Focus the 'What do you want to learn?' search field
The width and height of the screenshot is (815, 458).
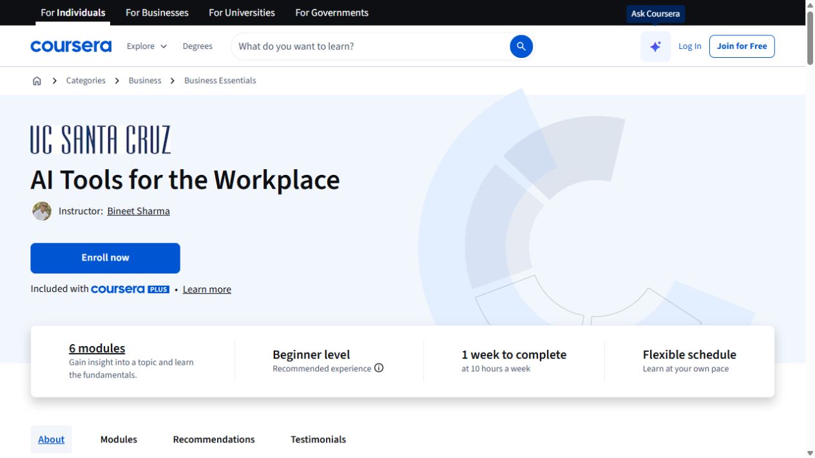pyautogui.click(x=370, y=46)
